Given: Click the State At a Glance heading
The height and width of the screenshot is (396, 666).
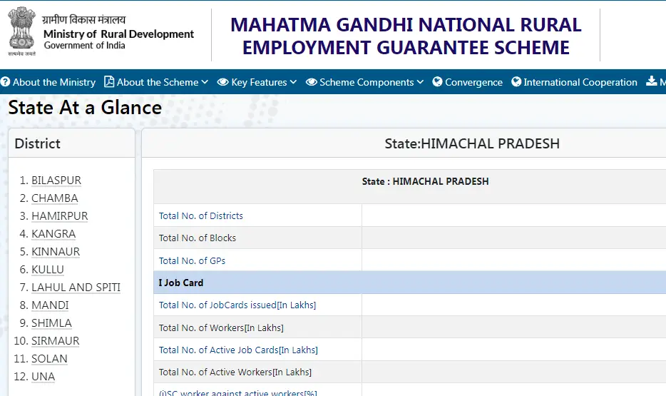Looking at the screenshot, I should [x=85, y=108].
